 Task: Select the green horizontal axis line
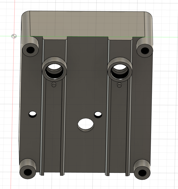[x=89, y=36]
